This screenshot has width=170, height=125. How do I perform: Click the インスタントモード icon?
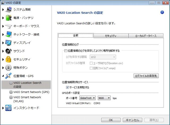point(8,108)
